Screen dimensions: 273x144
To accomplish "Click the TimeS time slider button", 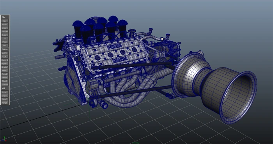I will coord(5,99).
